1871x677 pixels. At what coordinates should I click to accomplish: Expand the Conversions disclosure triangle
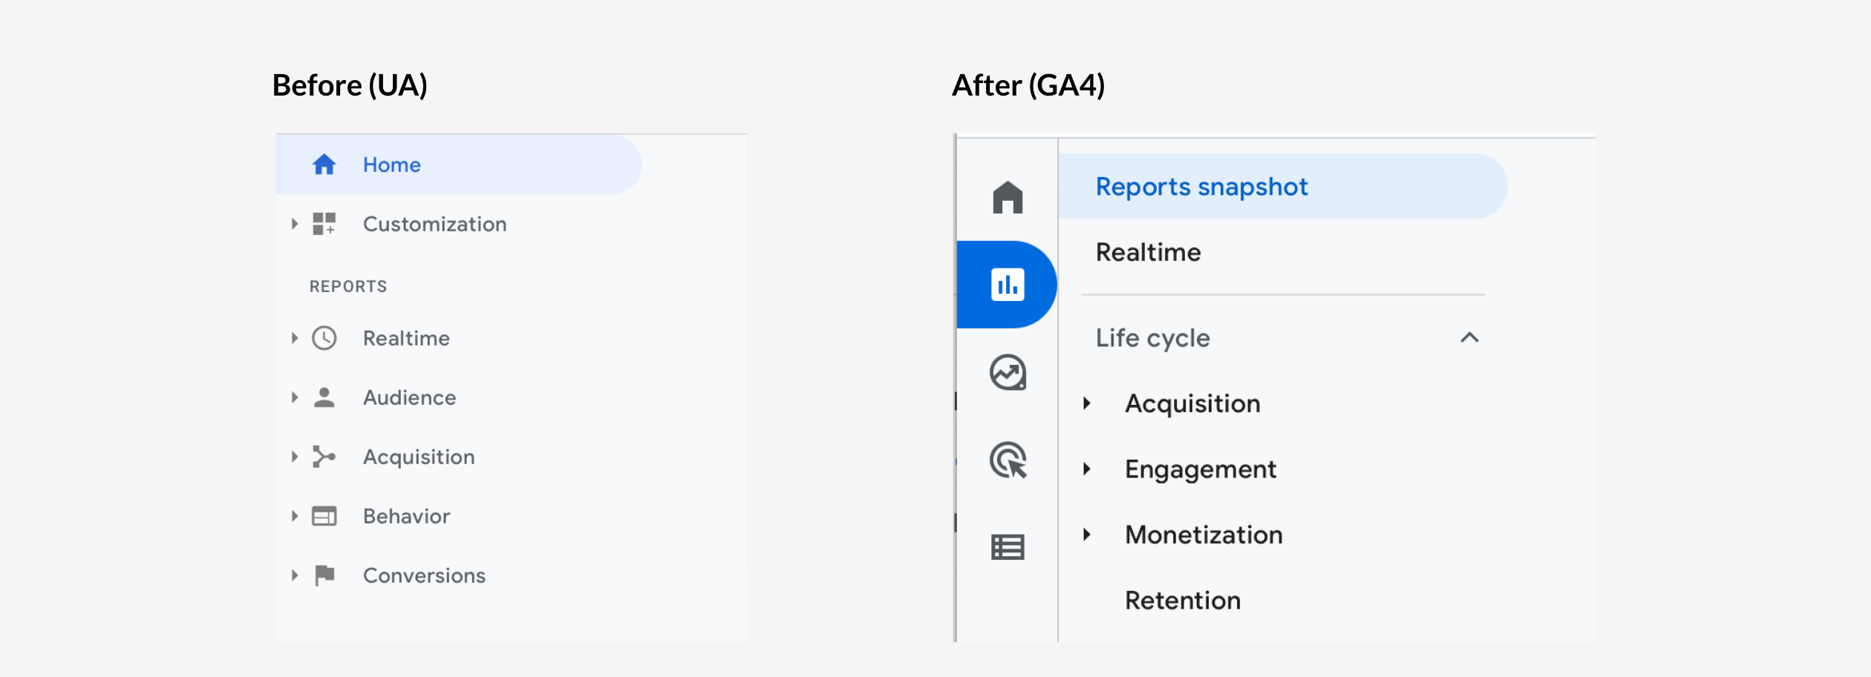(x=295, y=575)
